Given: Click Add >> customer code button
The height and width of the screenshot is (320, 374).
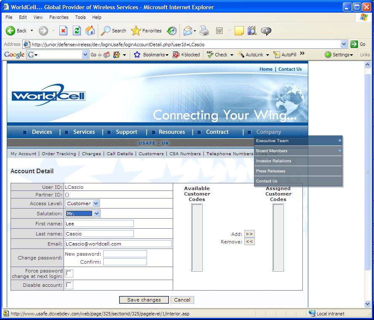Looking at the screenshot, I should (x=249, y=234).
